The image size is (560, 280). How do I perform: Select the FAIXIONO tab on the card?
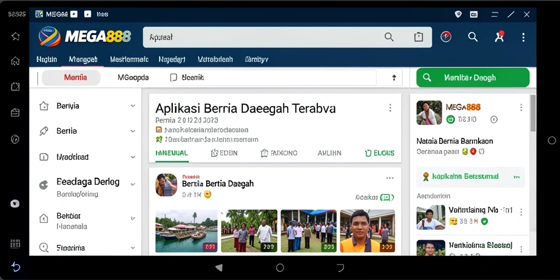tap(279, 153)
